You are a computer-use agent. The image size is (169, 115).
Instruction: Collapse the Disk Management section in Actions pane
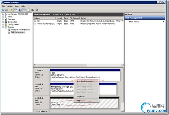tap(163, 18)
